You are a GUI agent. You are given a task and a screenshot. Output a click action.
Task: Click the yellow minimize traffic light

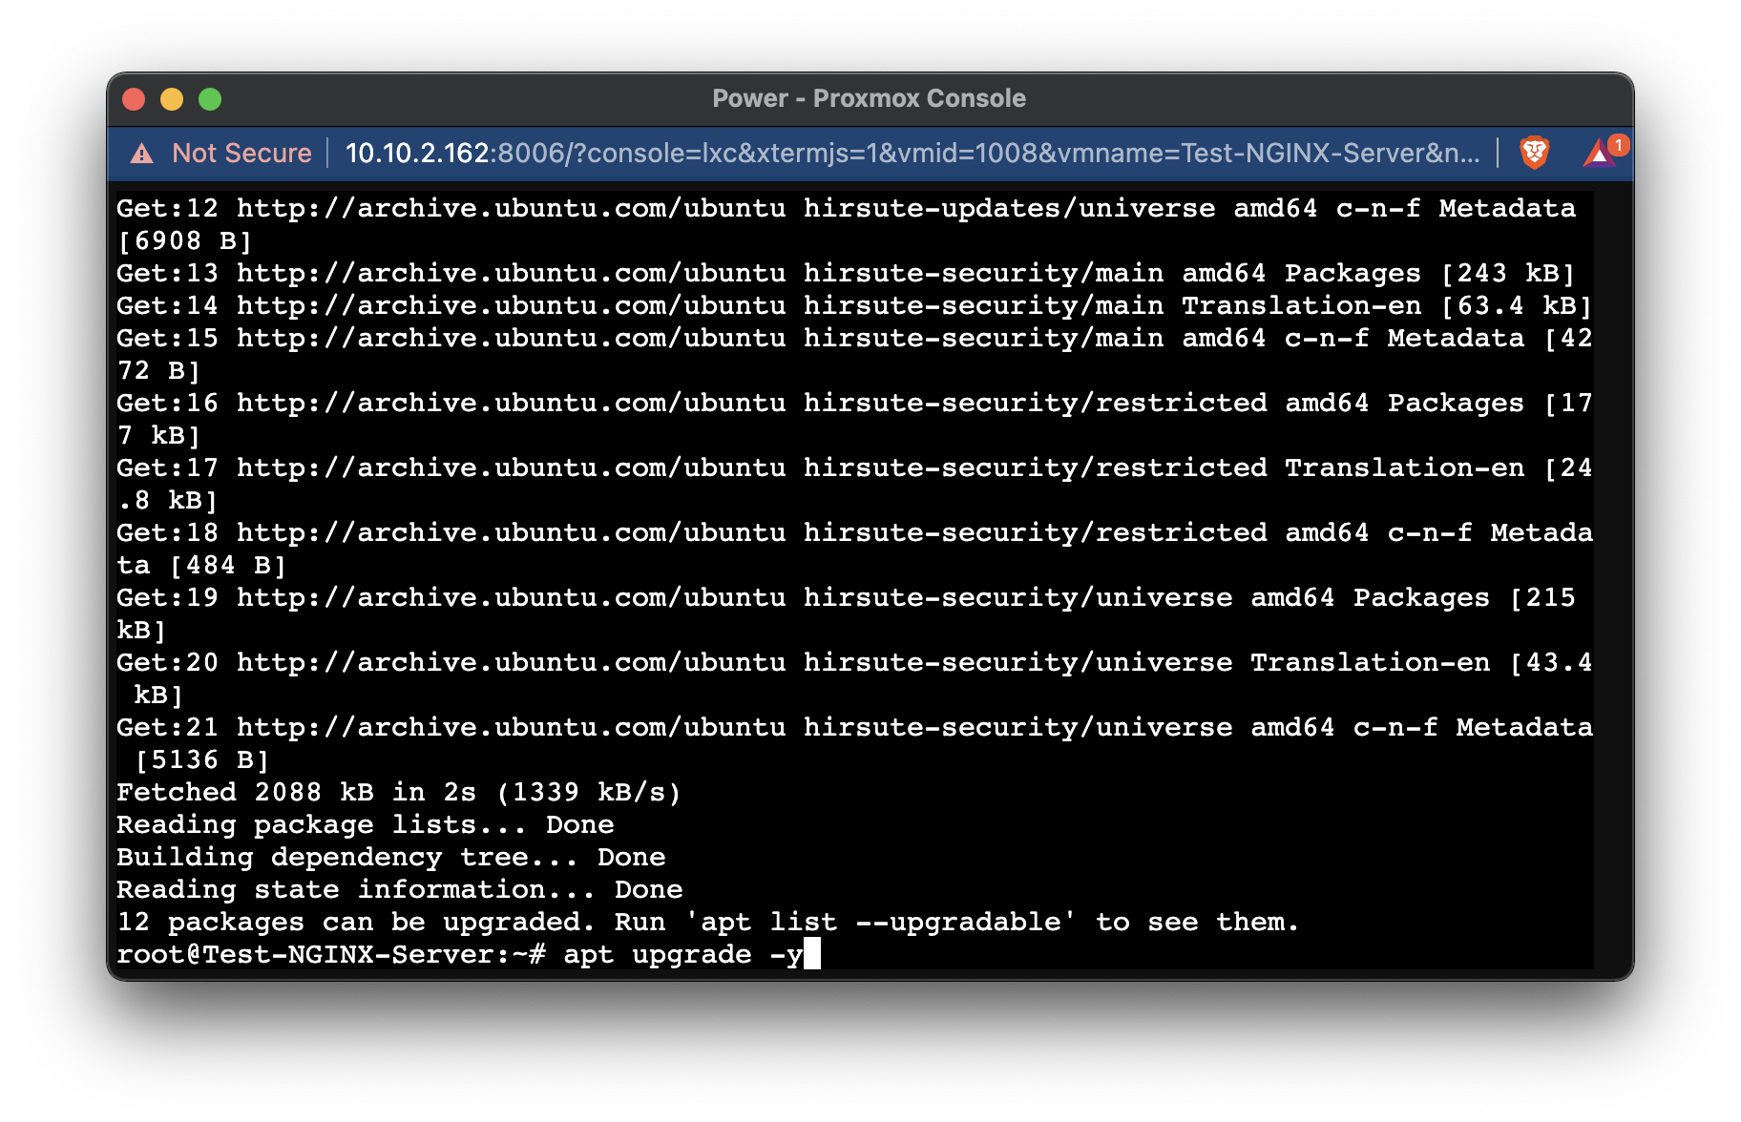(x=172, y=99)
